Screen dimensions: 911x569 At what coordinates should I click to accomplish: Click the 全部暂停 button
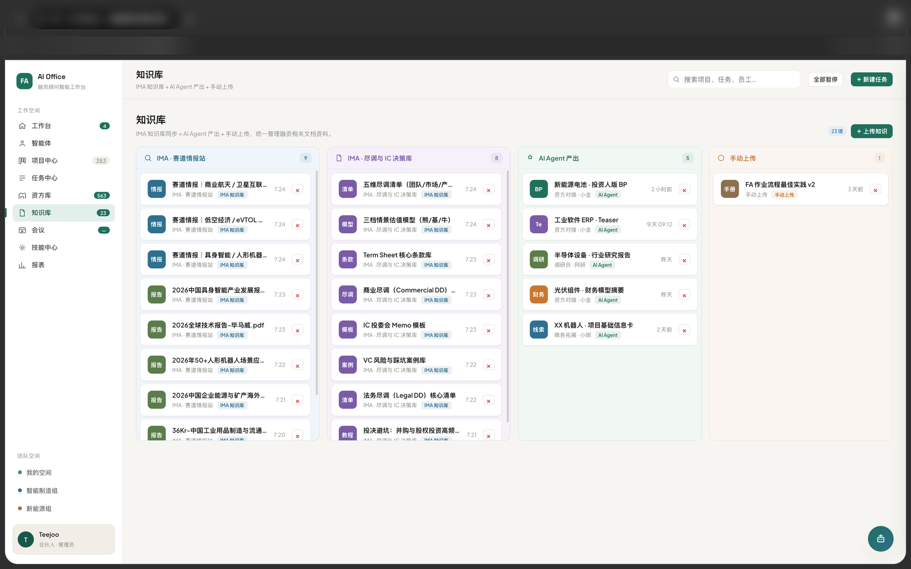[x=826, y=80]
